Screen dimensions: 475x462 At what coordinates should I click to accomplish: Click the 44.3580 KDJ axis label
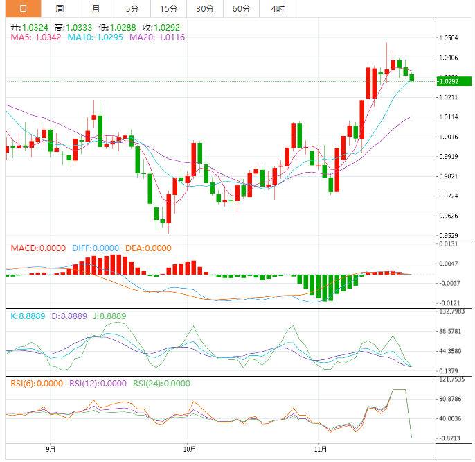[x=450, y=351]
